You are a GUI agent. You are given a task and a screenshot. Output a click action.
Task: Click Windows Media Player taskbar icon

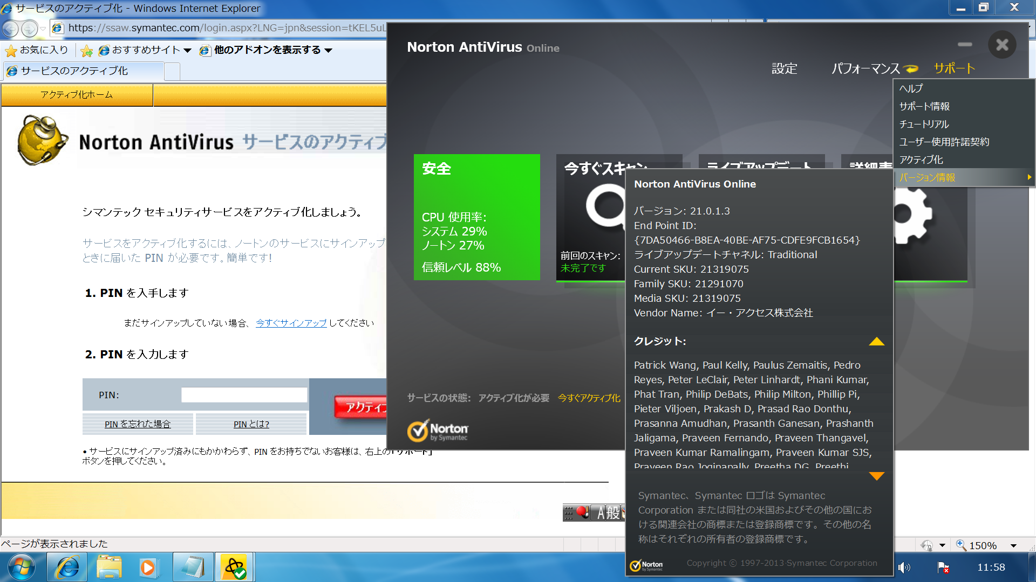148,567
